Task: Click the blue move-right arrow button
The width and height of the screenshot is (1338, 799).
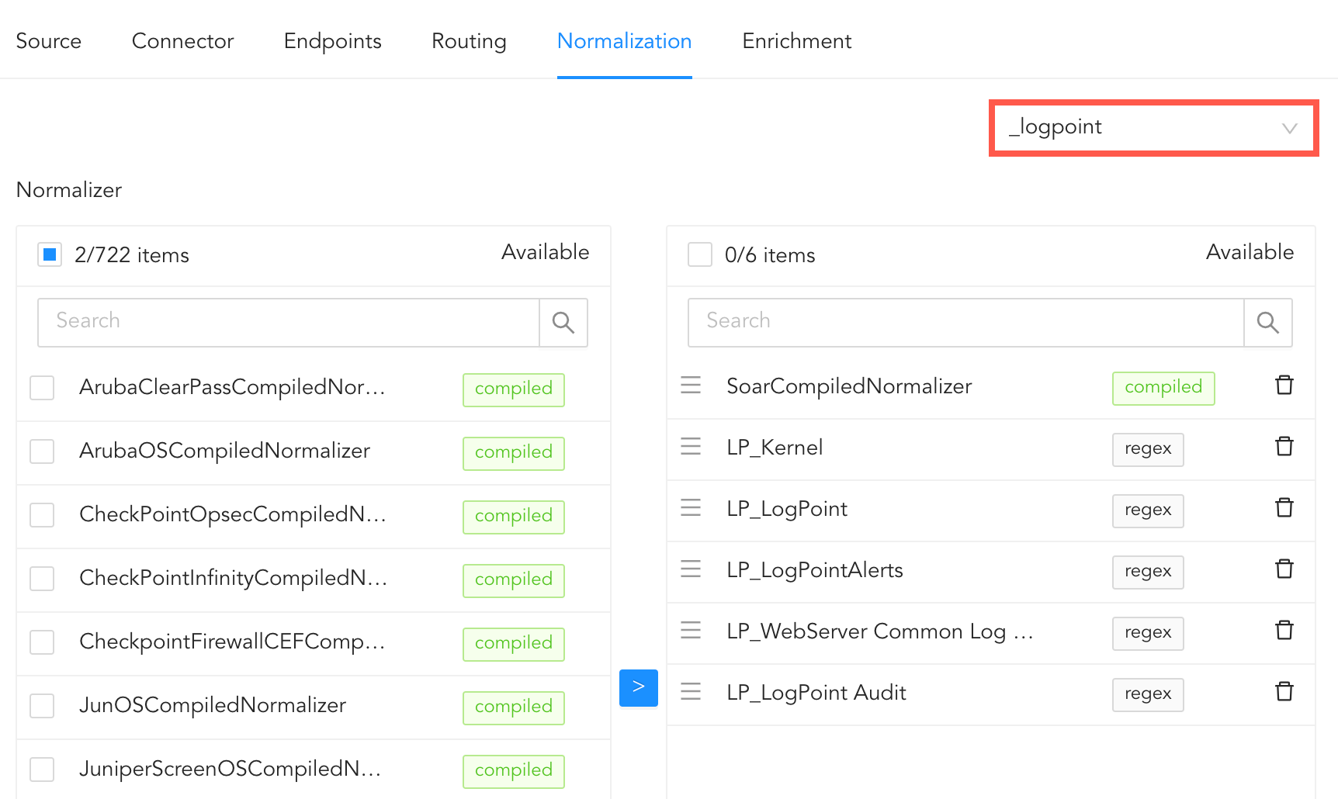Action: (x=638, y=688)
